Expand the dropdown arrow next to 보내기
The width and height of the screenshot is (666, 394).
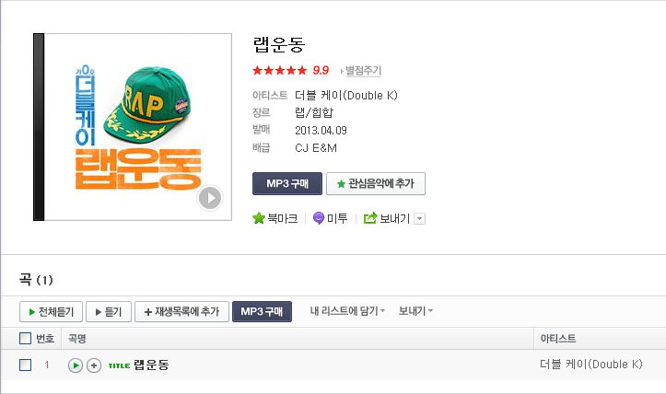tap(420, 219)
